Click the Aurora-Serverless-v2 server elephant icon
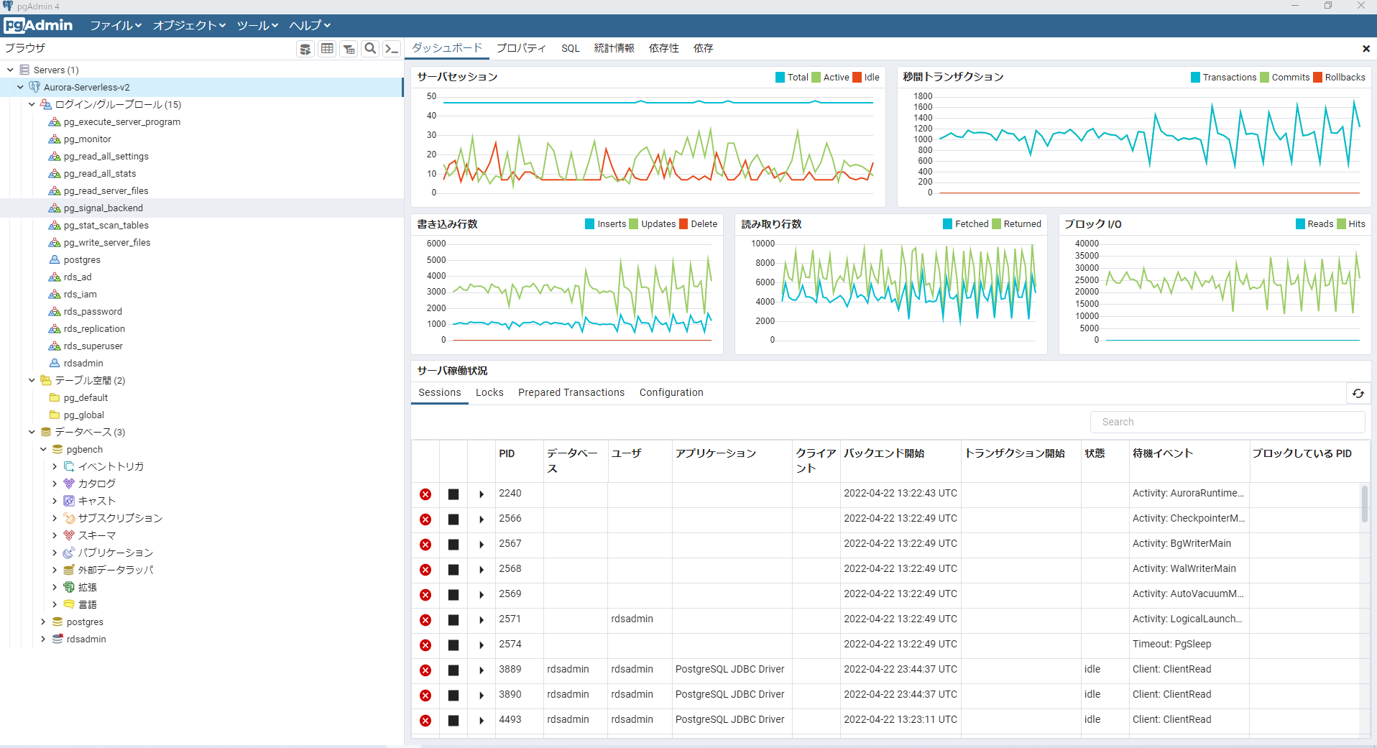This screenshot has width=1377, height=748. (x=34, y=88)
